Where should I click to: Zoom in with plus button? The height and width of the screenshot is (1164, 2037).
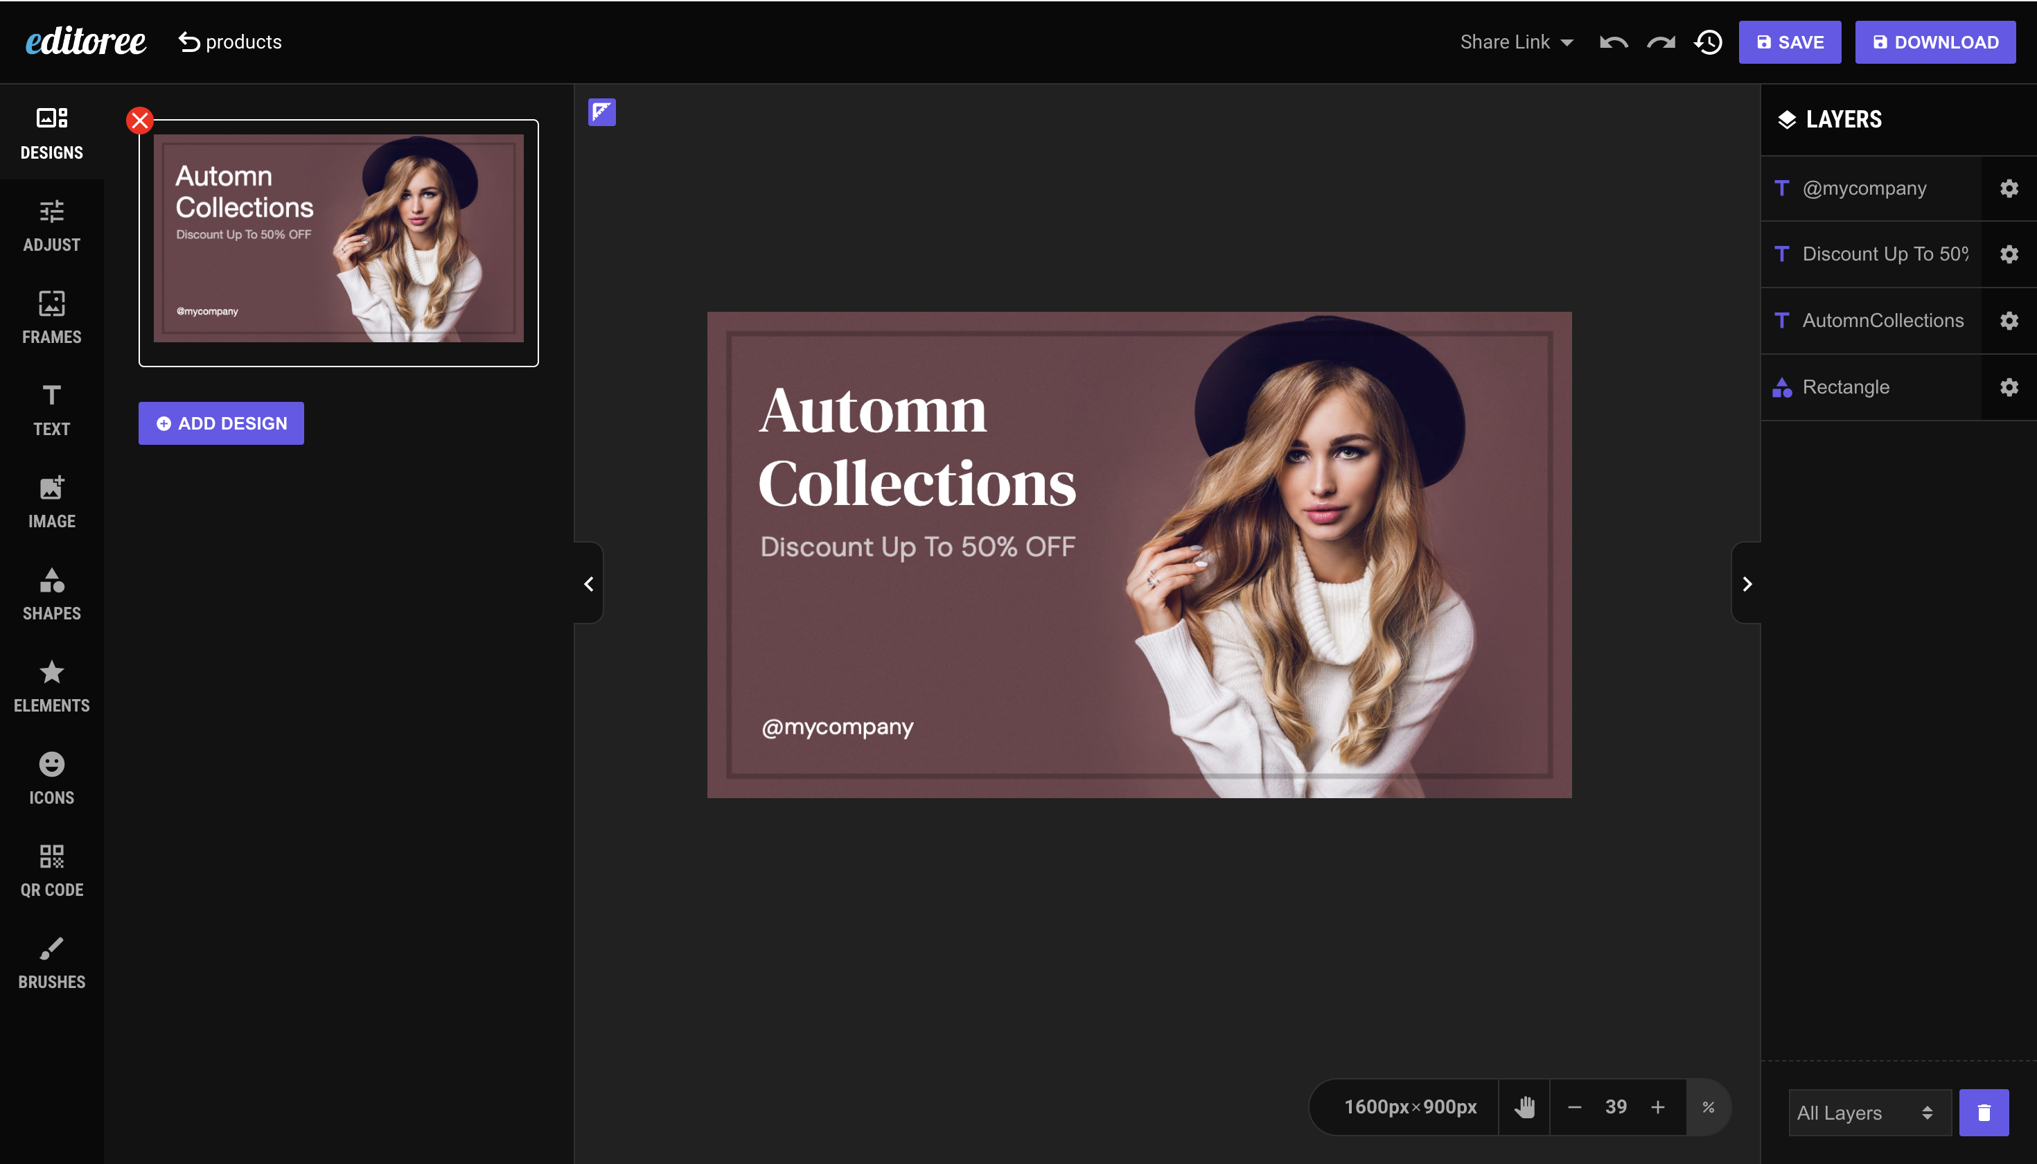(x=1658, y=1106)
